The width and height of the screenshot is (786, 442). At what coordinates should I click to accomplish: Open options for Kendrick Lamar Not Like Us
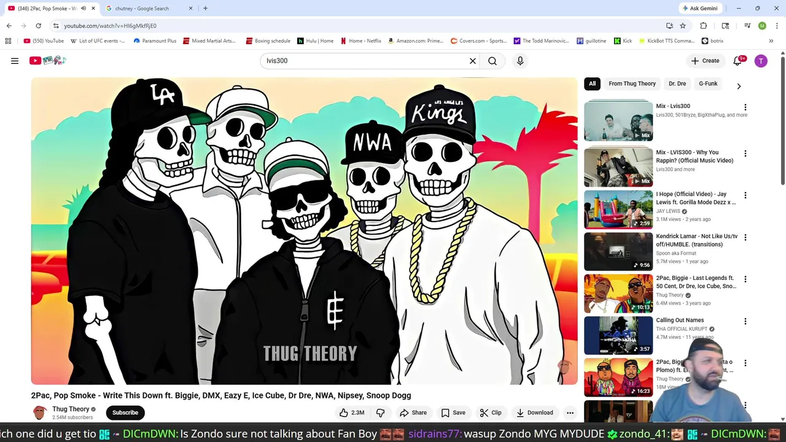point(745,237)
